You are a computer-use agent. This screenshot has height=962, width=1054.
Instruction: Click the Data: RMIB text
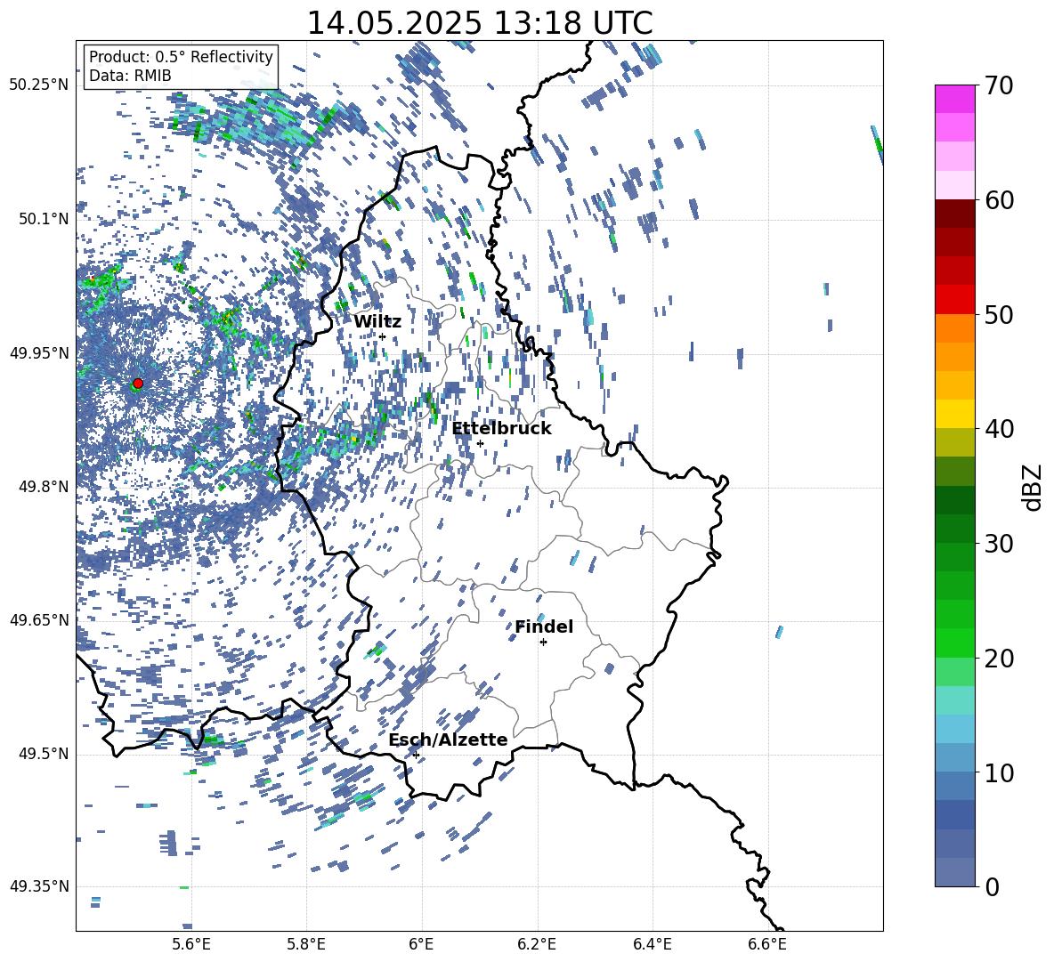pyautogui.click(x=130, y=76)
